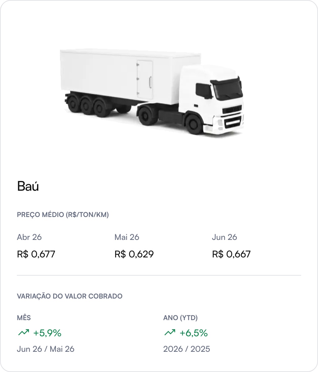
Task: Click the yearly upward trend arrow icon
Action: point(170,333)
